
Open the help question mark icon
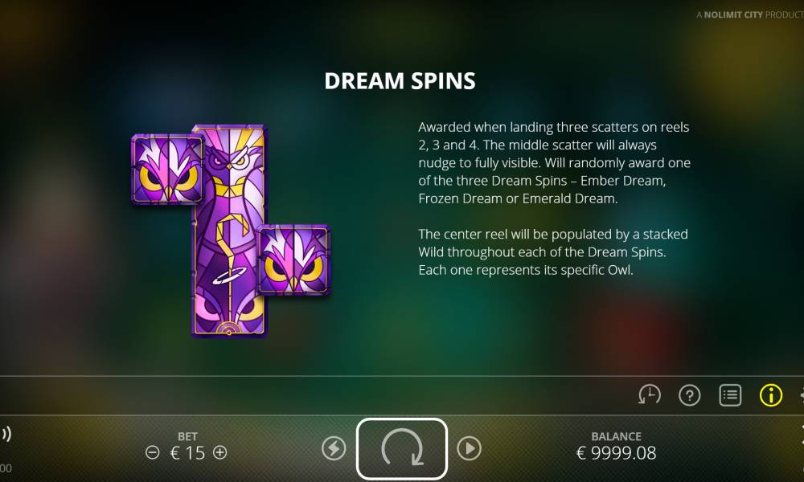point(689,395)
